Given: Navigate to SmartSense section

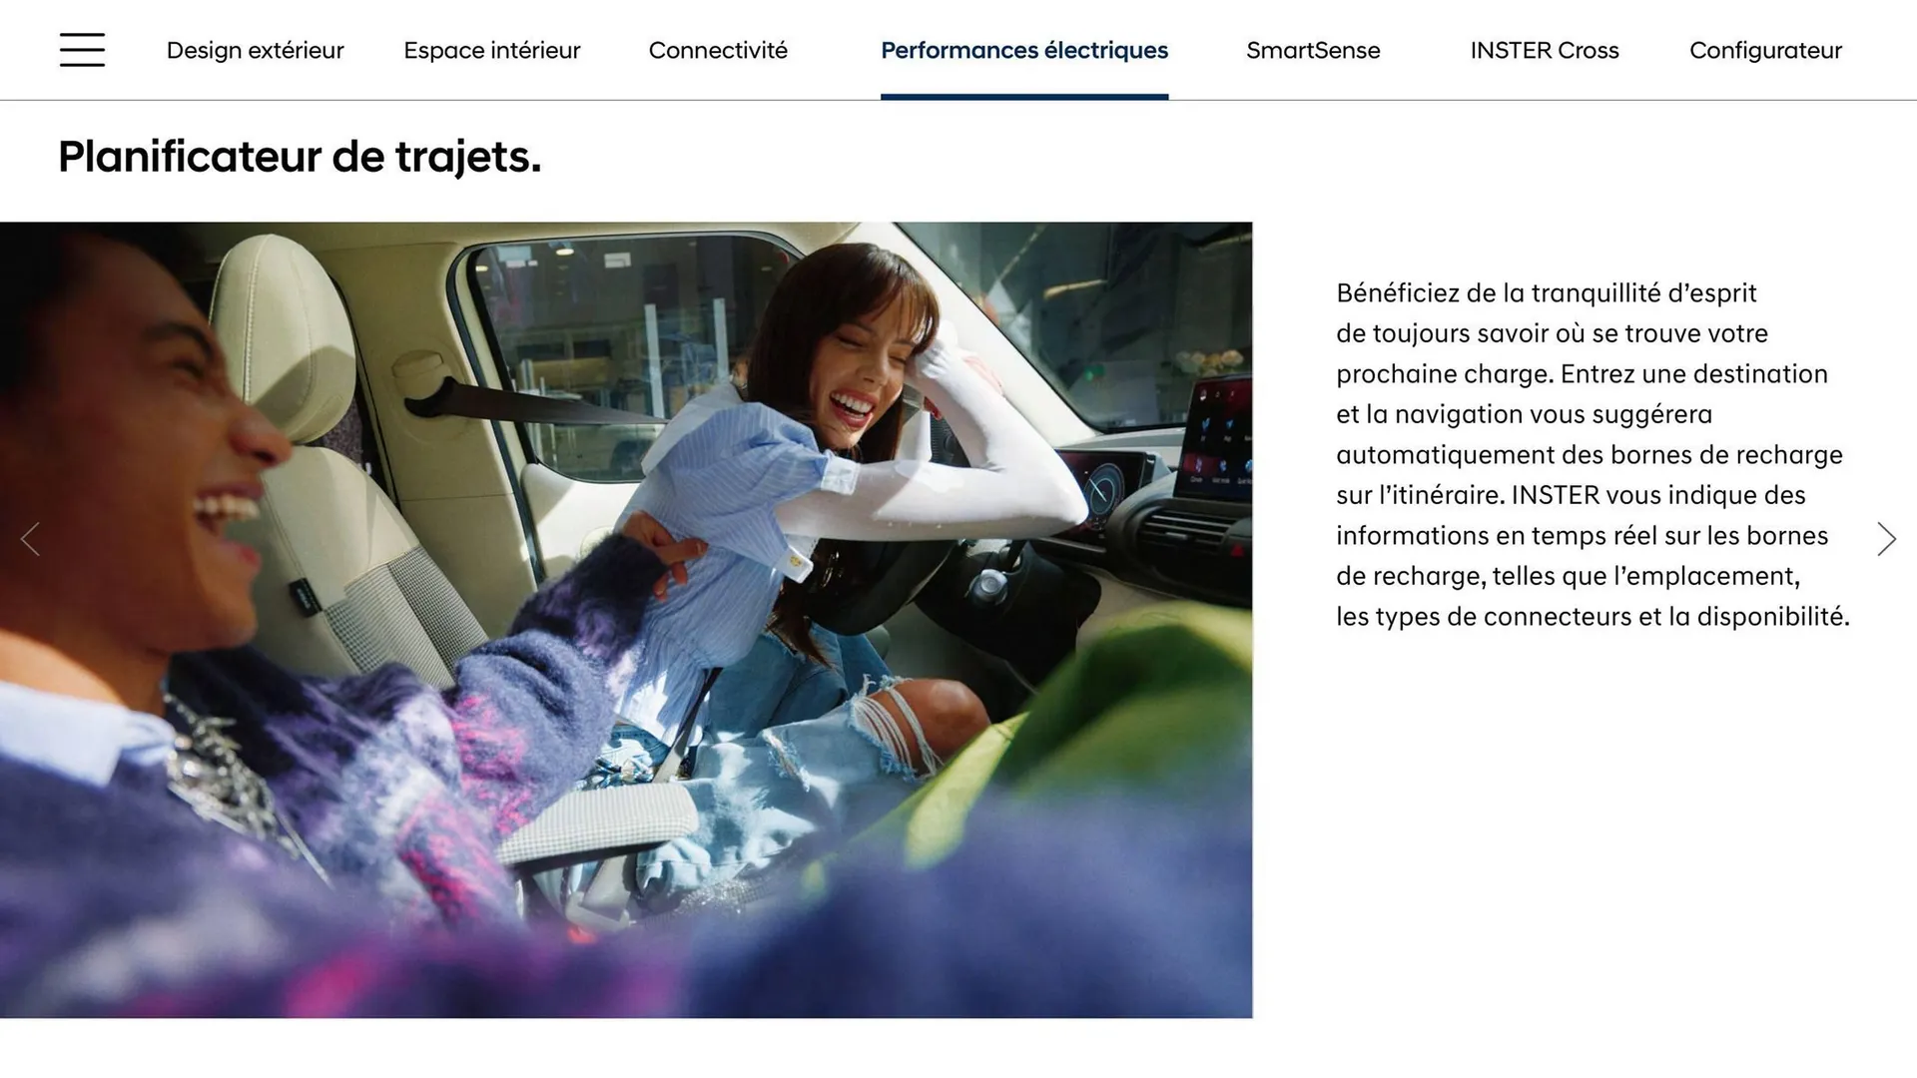Looking at the screenshot, I should (x=1313, y=50).
